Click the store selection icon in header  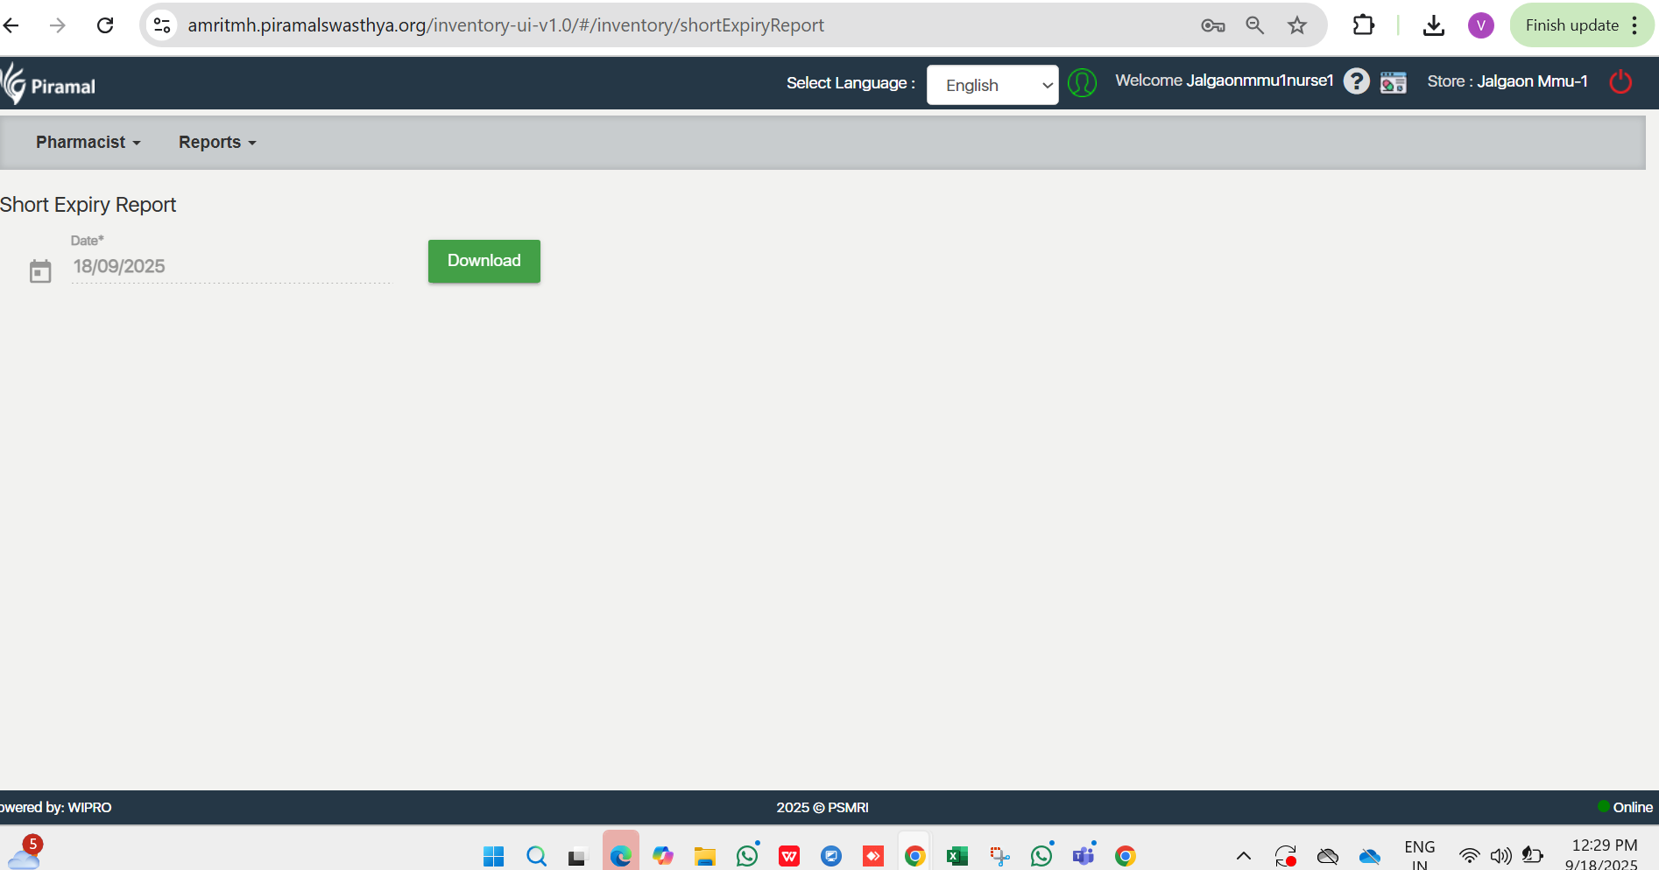1393,82
